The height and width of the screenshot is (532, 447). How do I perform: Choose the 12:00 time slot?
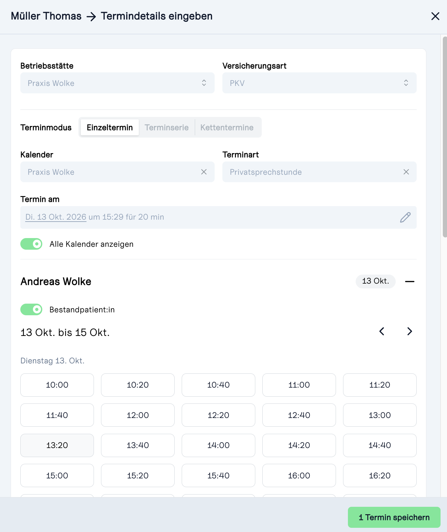tap(138, 415)
